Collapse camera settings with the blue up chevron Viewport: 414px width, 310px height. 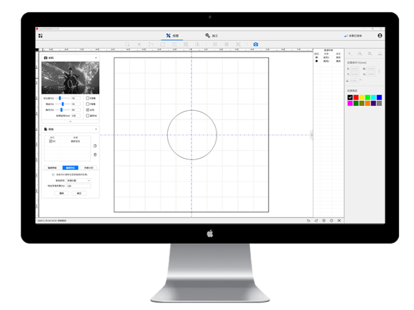coord(70,122)
